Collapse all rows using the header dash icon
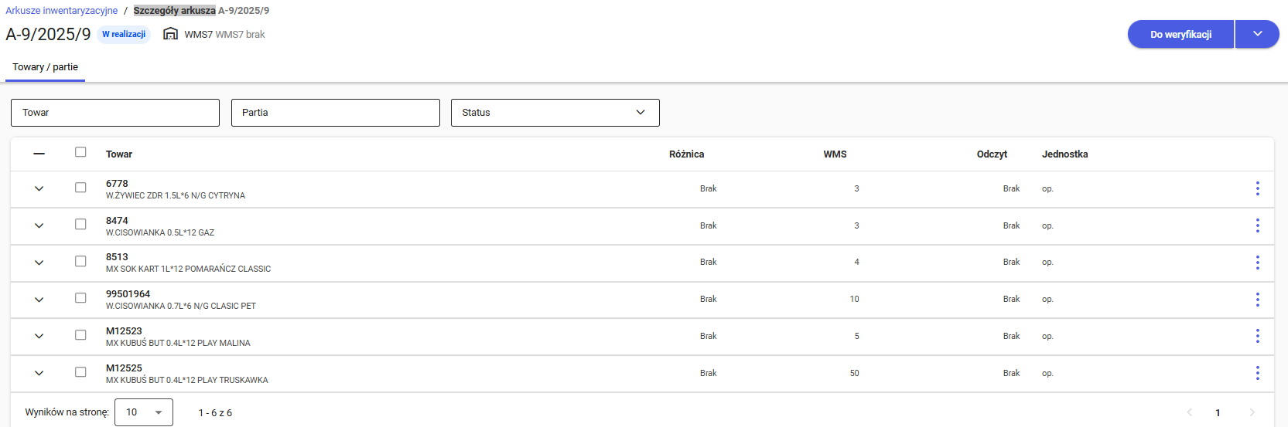Viewport: 1288px width, 427px height. click(x=39, y=154)
